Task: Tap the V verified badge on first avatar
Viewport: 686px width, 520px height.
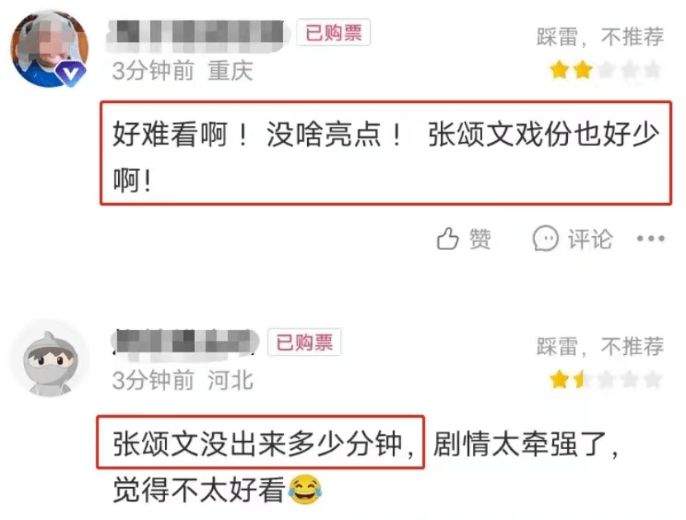Action: [x=70, y=73]
